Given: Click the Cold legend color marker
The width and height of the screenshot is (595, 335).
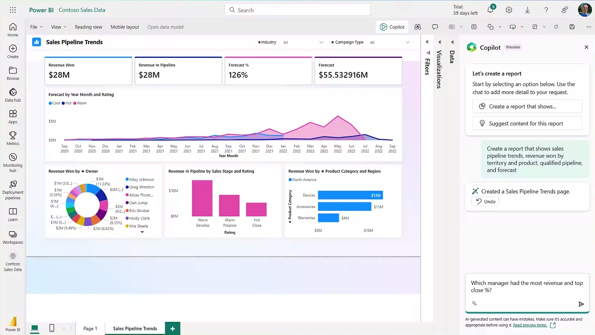Looking at the screenshot, I should tap(50, 103).
